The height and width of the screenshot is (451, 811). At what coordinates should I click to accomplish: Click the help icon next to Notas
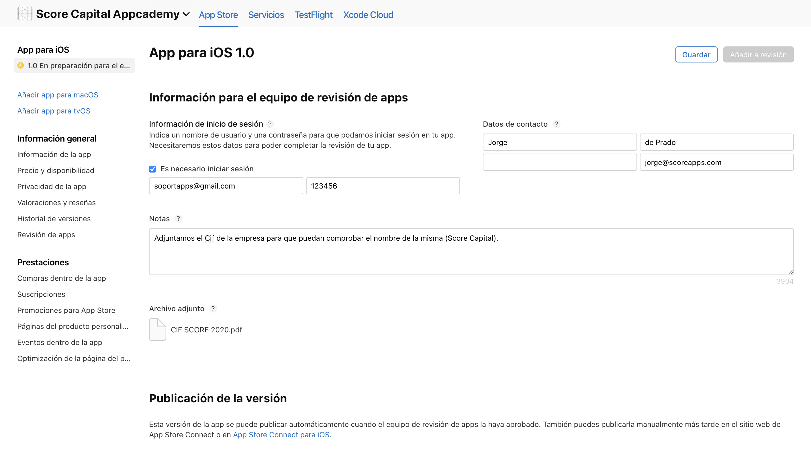coord(178,218)
